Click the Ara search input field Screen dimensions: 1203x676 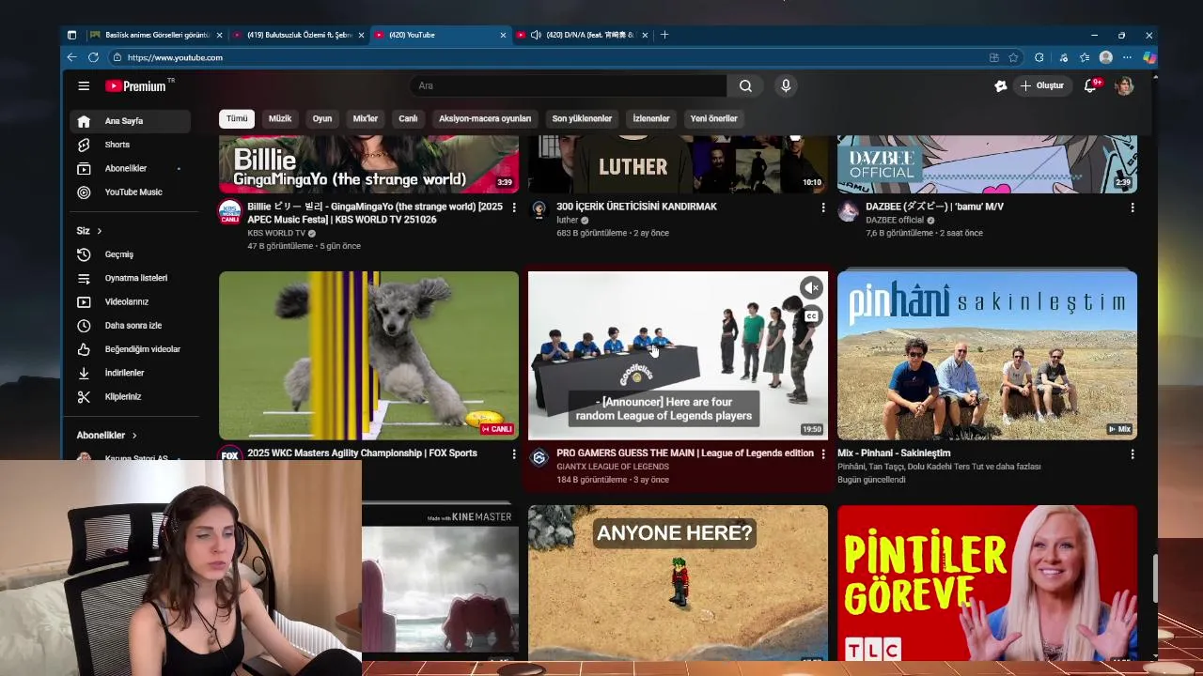pyautogui.click(x=568, y=85)
